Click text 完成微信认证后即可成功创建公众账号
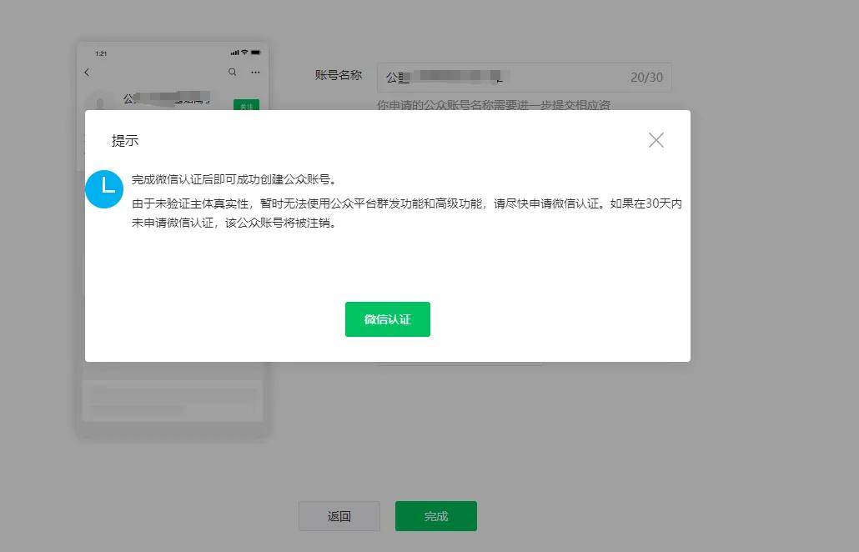 point(234,179)
